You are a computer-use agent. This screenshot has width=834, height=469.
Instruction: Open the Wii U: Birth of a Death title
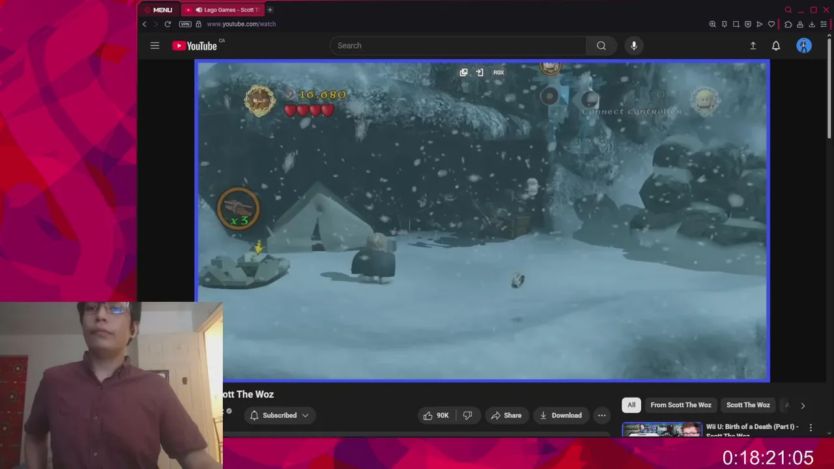tap(752, 431)
